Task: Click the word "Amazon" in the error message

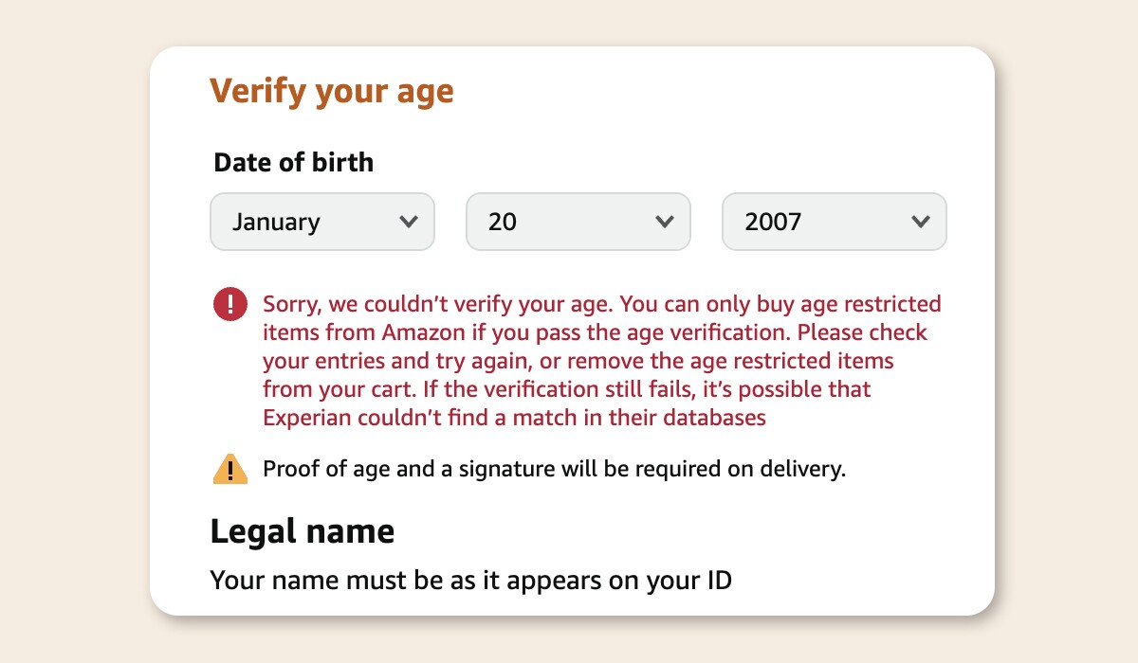Action: (x=424, y=332)
